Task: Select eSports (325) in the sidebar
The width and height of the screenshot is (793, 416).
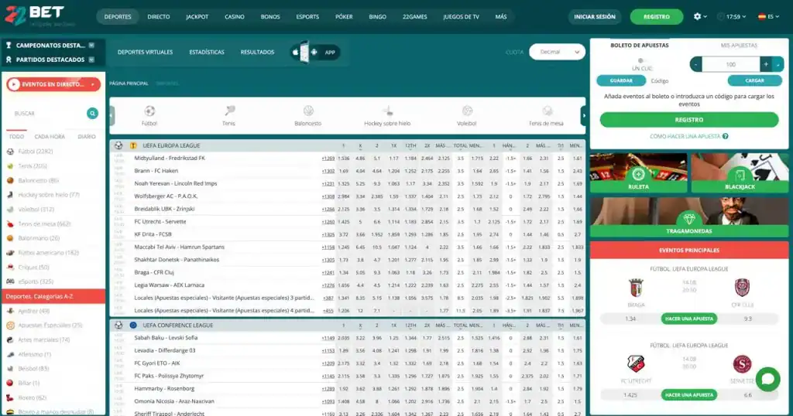Action: click(36, 281)
